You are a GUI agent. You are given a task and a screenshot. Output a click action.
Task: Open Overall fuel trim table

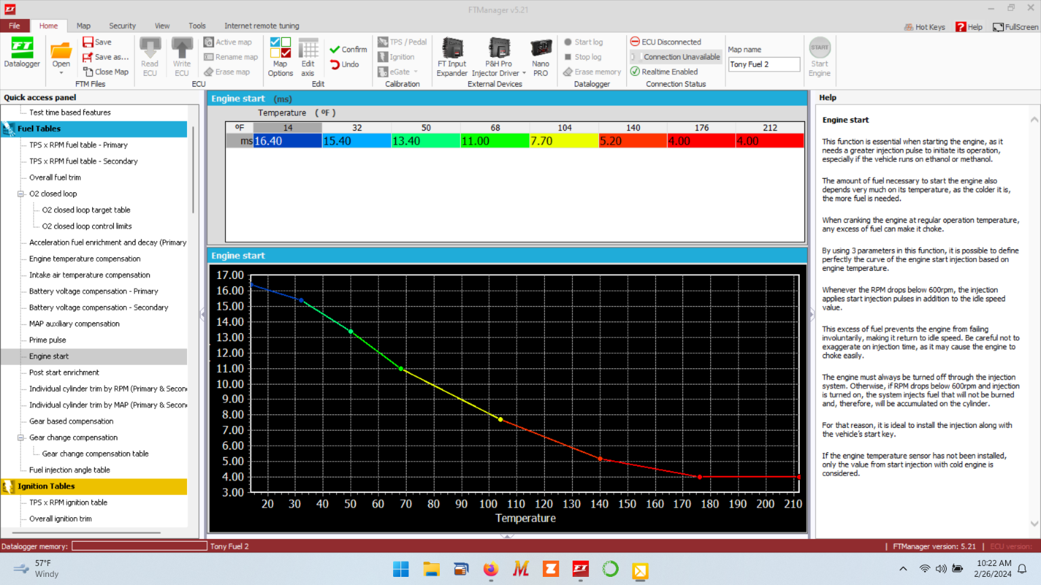tap(55, 177)
